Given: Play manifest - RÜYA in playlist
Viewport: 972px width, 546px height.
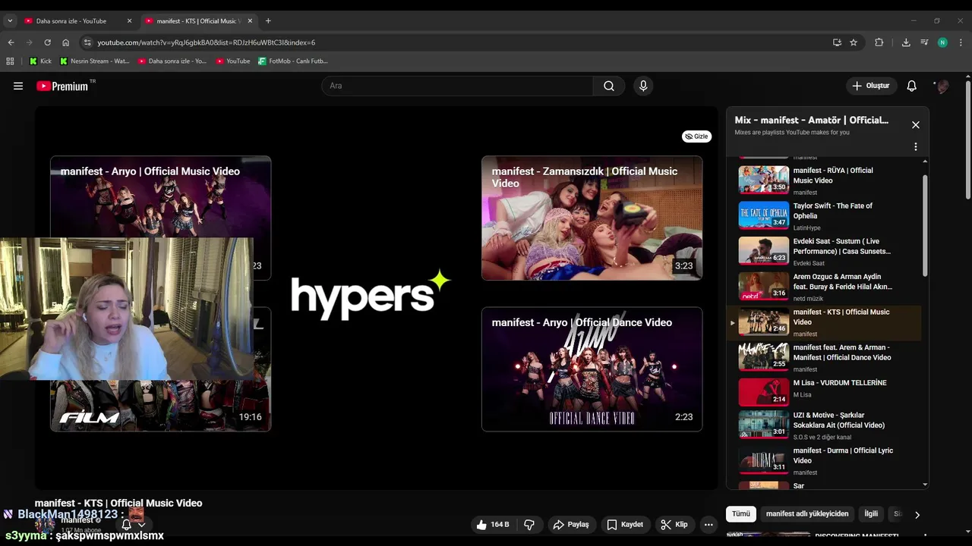Looking at the screenshot, I should click(829, 180).
